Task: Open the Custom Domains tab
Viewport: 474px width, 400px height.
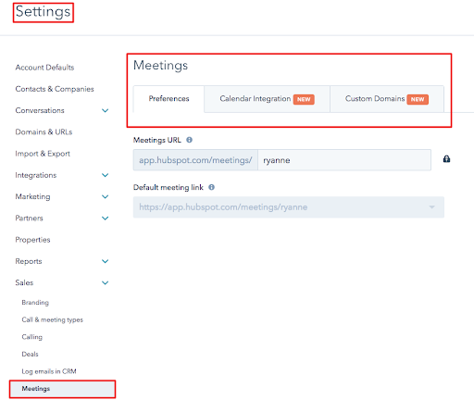Action: (387, 99)
